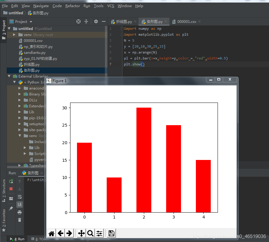Expand the Typeshed node
This screenshot has height=242, width=269.
click(x=20, y=165)
